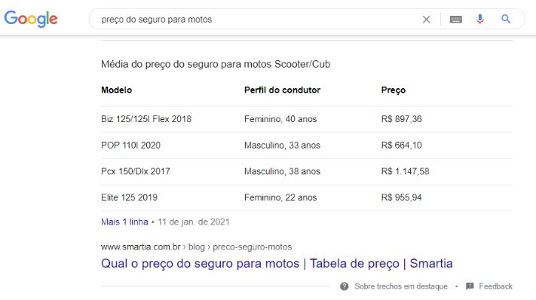This screenshot has width=536, height=300.
Task: Clear the search box with X icon
Action: click(x=426, y=20)
